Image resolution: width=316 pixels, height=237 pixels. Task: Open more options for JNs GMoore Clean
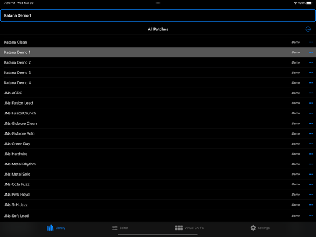(x=310, y=123)
